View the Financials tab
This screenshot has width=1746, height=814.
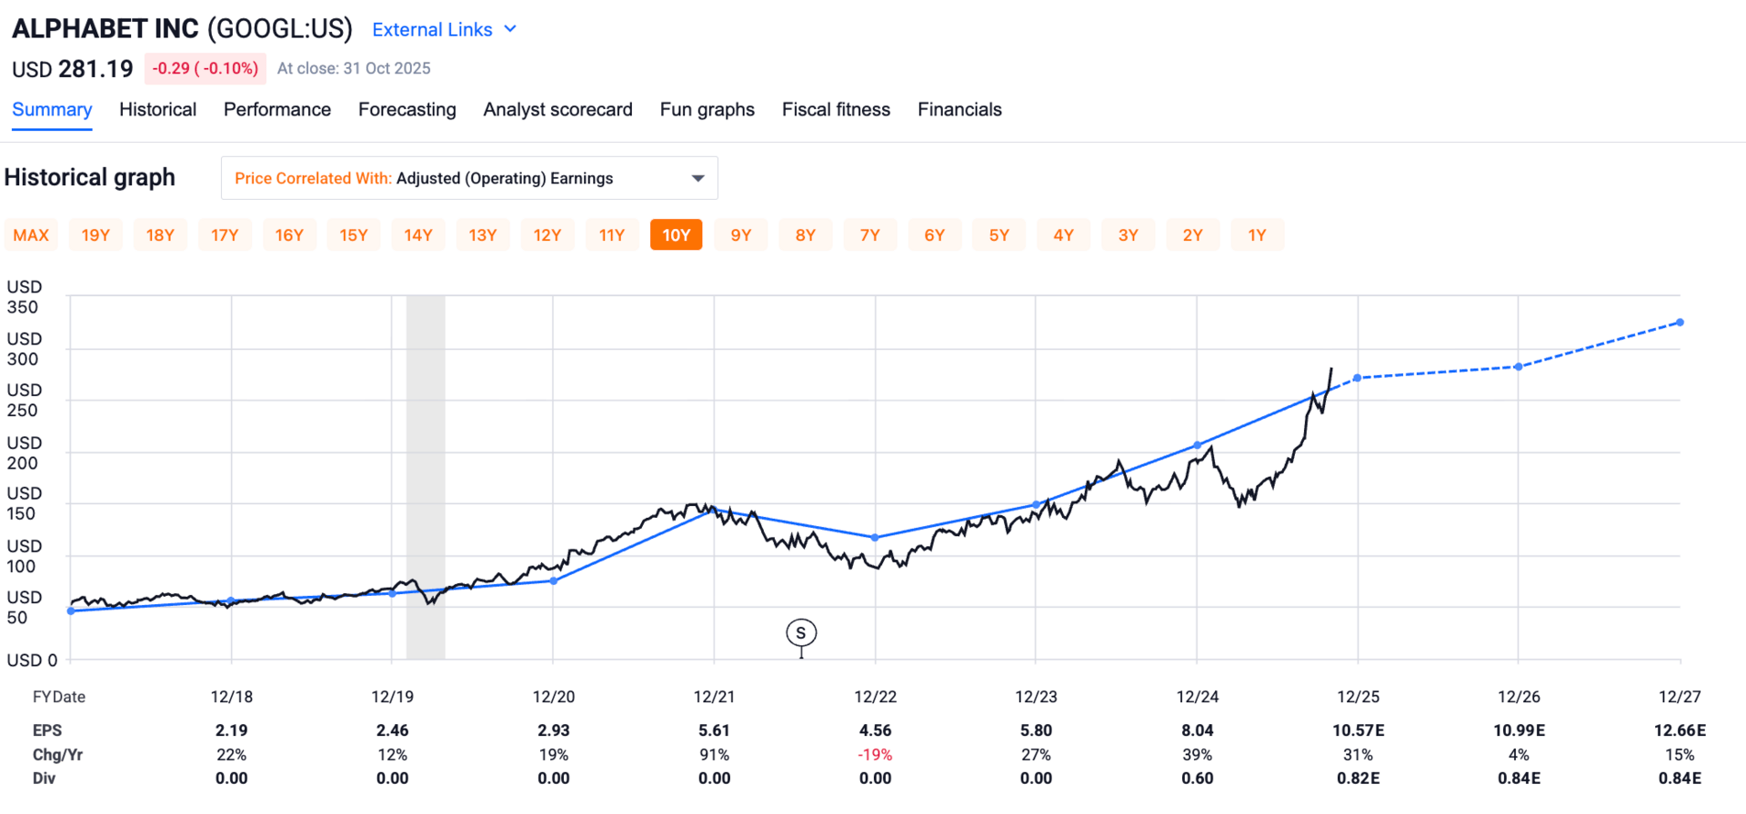point(959,110)
